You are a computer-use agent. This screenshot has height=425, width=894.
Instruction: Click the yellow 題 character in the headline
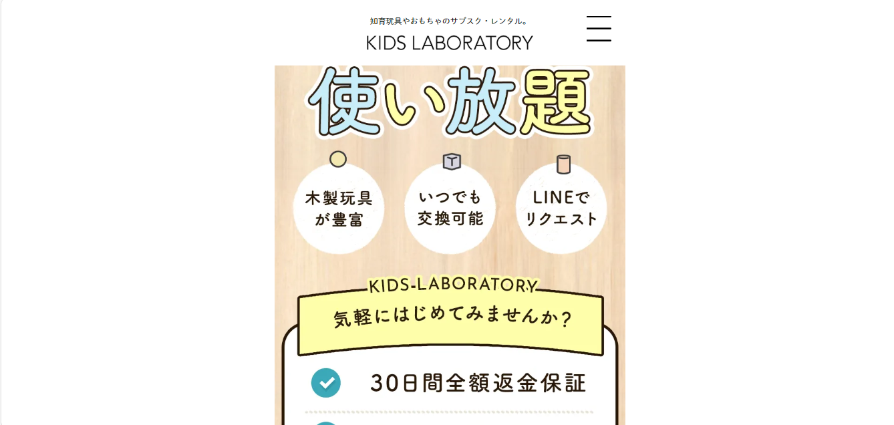coord(556,102)
